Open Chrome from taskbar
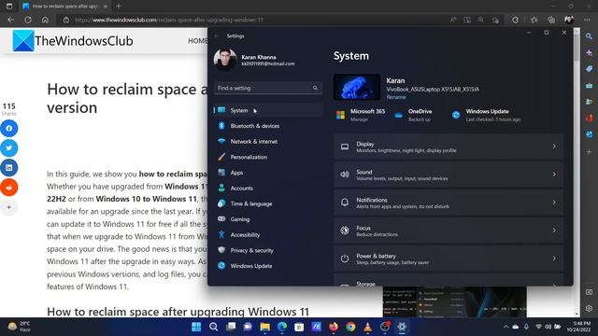The width and height of the screenshot is (598, 336). click(350, 327)
